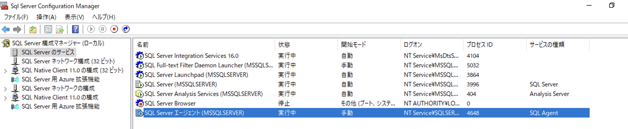The image size is (628, 129).
Task: Click the Export list toolbar icon
Action: (x=60, y=29)
